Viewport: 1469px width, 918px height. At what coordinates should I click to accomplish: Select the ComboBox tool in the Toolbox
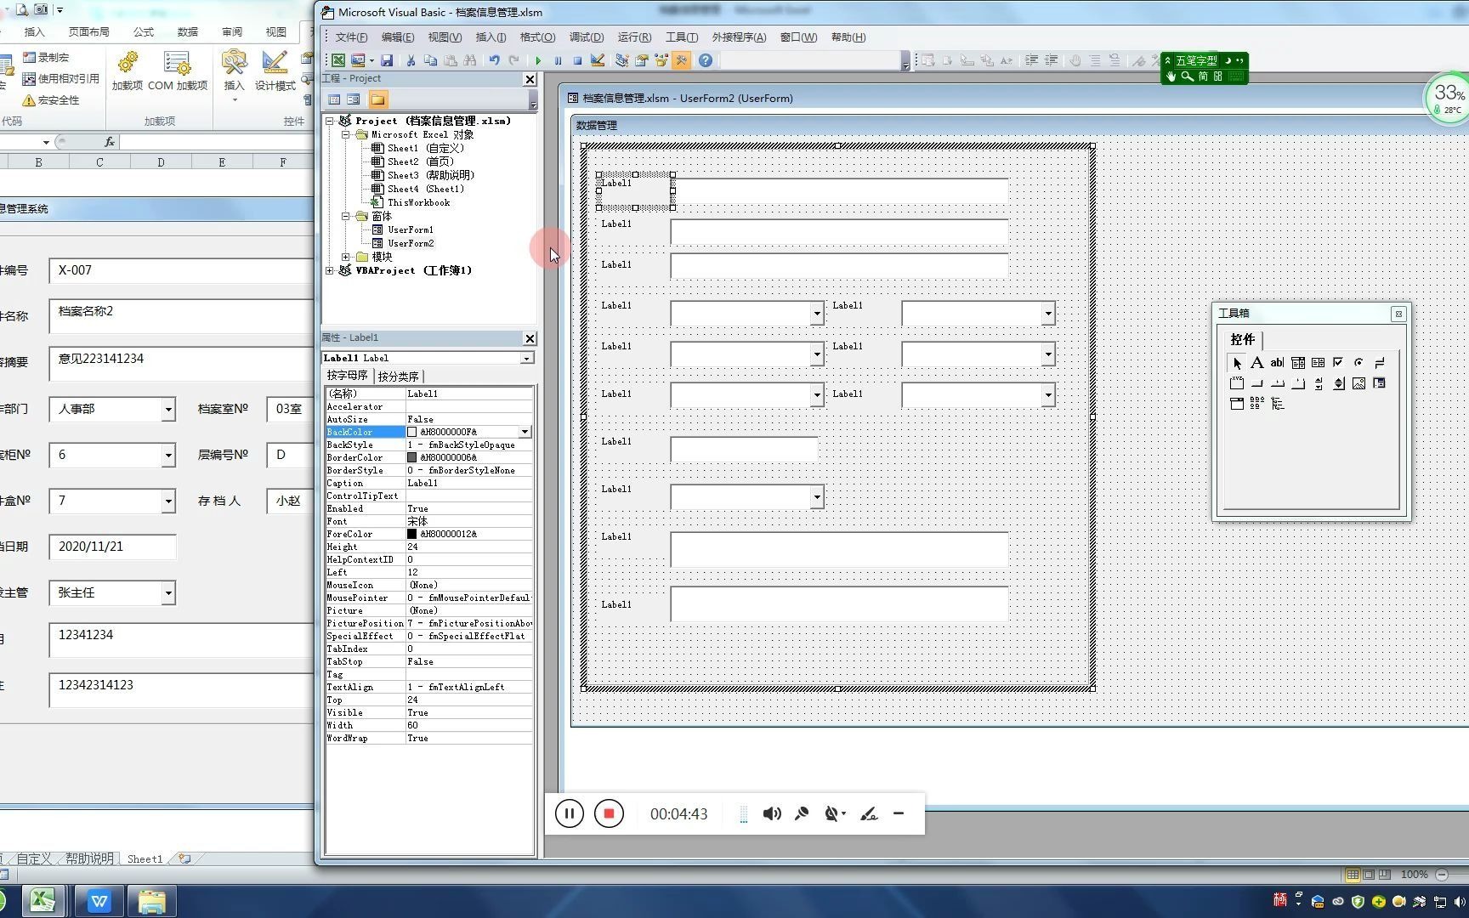(1297, 362)
